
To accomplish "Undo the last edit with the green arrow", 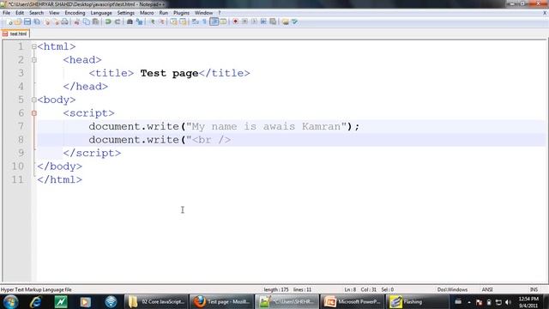I will (x=108, y=21).
